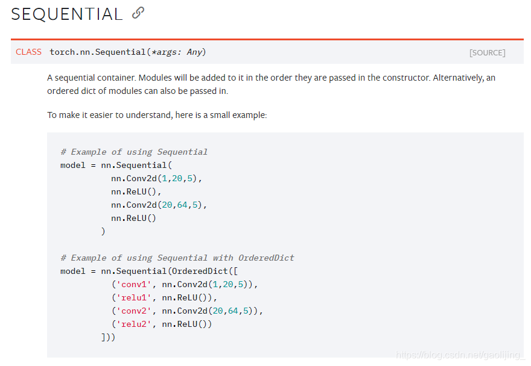The width and height of the screenshot is (531, 366).
Task: Open the [SOURCE] link
Action: coord(487,53)
